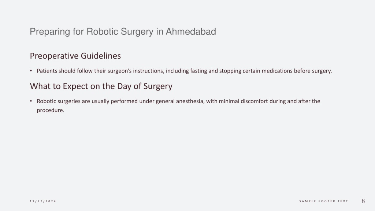Image resolution: width=375 pixels, height=211 pixels.
Task: Click the bullet marker before 'Patients should'
Action: (31, 71)
